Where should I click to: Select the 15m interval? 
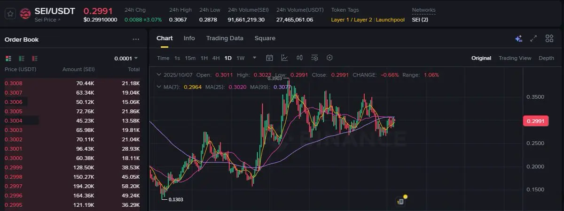pyautogui.click(x=190, y=58)
